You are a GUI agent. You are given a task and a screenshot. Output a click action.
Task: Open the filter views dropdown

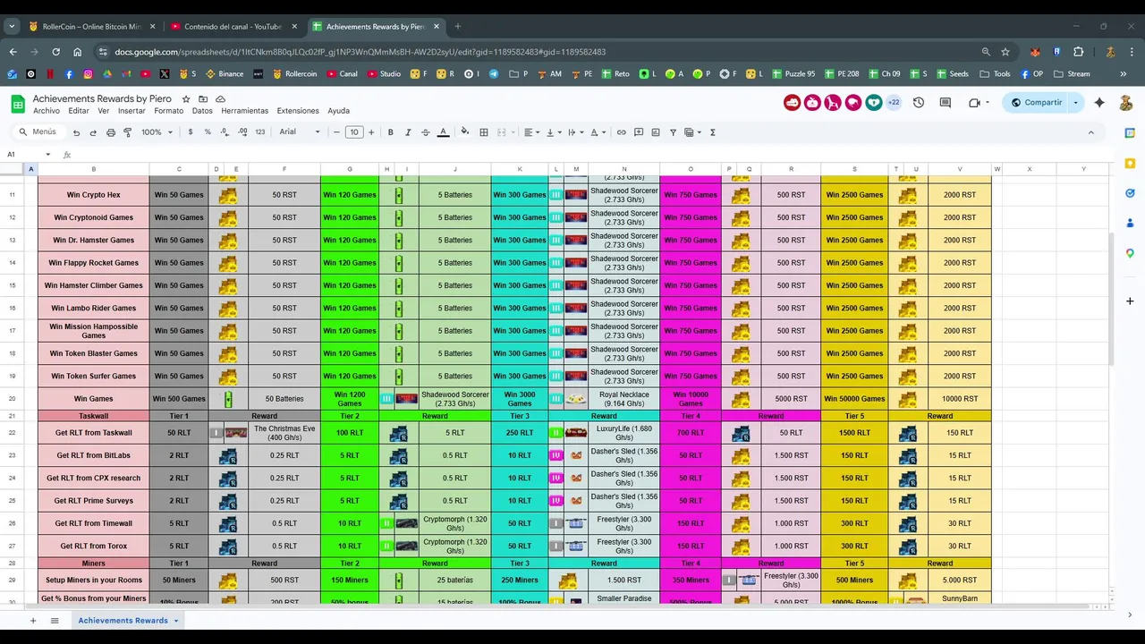coord(692,132)
